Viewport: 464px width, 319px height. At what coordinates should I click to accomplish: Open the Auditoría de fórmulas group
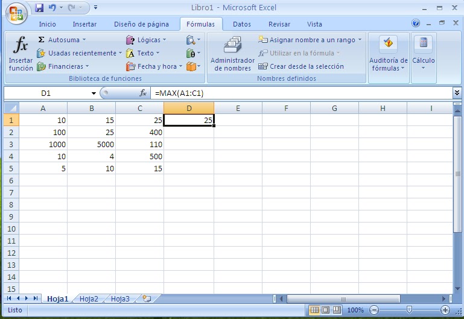389,54
